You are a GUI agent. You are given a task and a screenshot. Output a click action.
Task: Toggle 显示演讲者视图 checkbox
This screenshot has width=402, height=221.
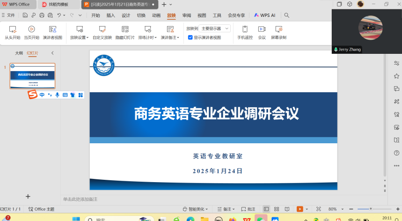click(190, 37)
